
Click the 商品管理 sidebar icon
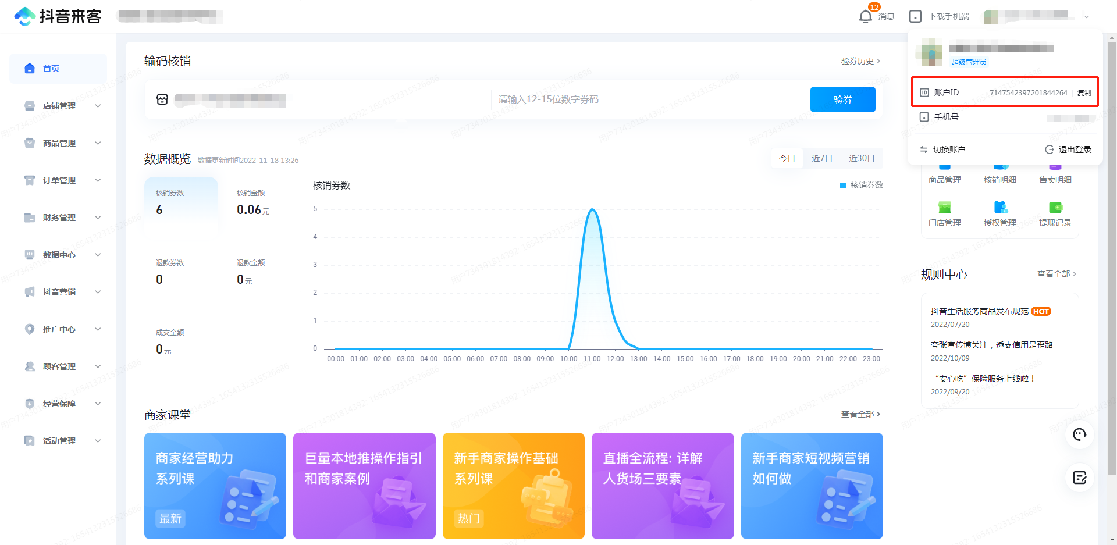click(x=30, y=143)
